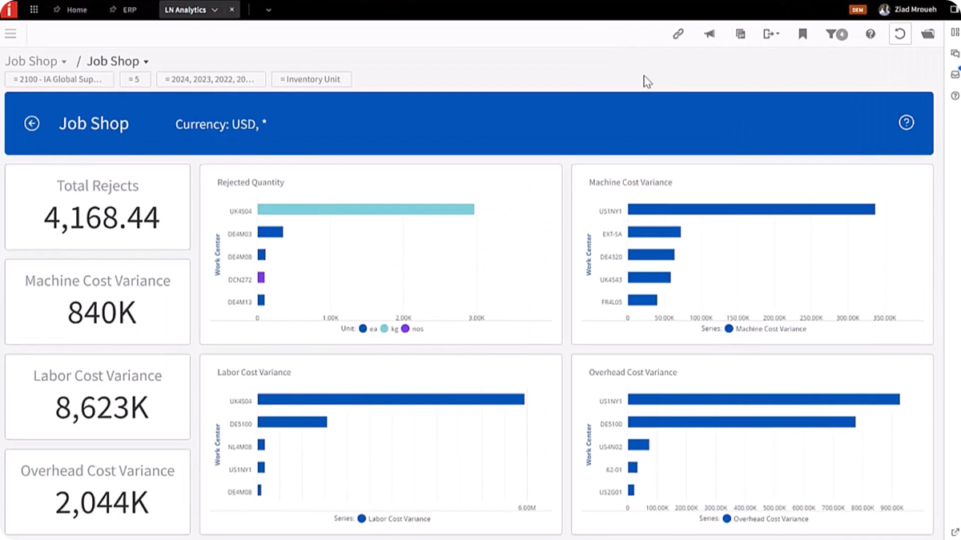Select the DE4320 bar in Machine Cost Variance
This screenshot has height=540, width=961.
(x=651, y=254)
